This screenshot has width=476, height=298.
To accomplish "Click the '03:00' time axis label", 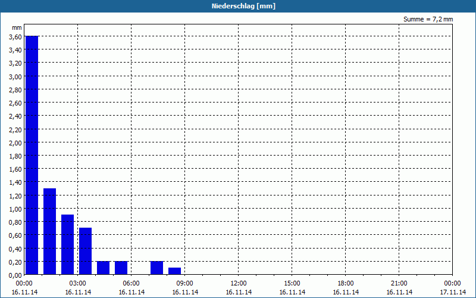I will coord(78,284).
